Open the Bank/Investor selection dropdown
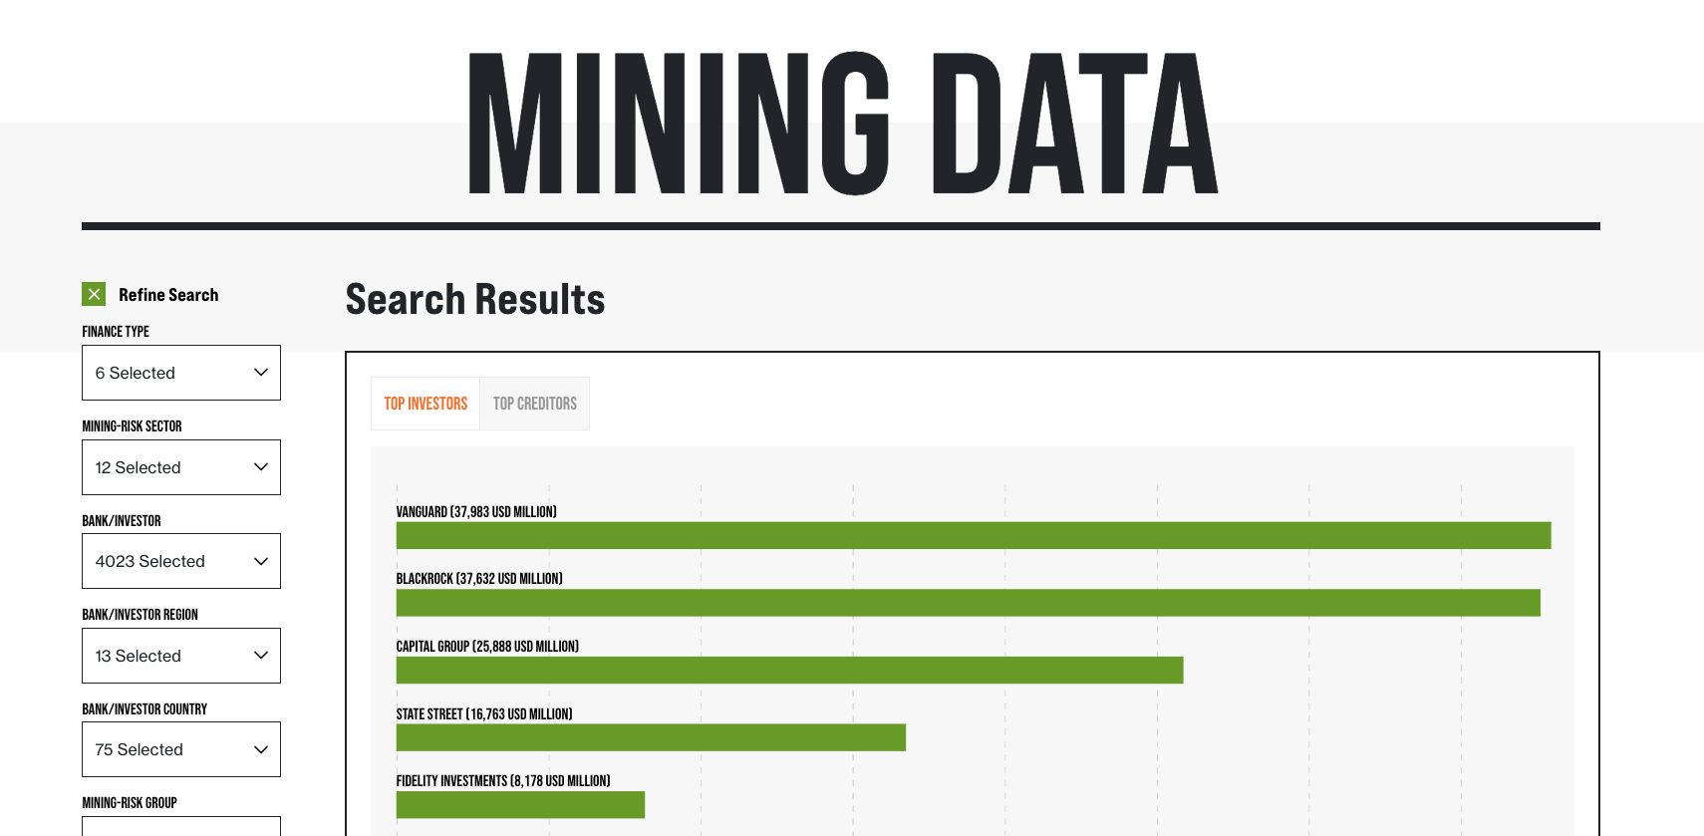Screen dimensions: 1704x836 pyautogui.click(x=180, y=561)
